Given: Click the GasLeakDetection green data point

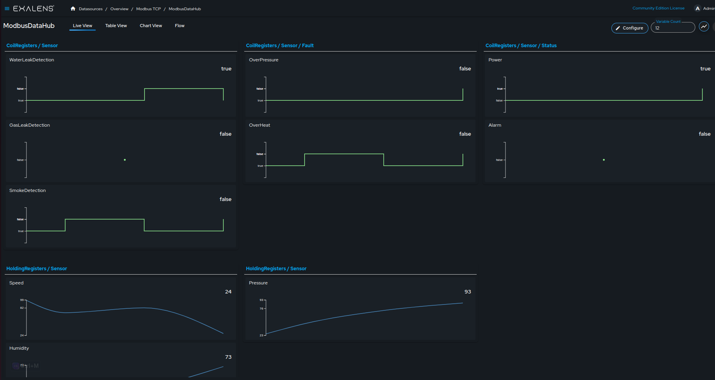Looking at the screenshot, I should [x=125, y=160].
